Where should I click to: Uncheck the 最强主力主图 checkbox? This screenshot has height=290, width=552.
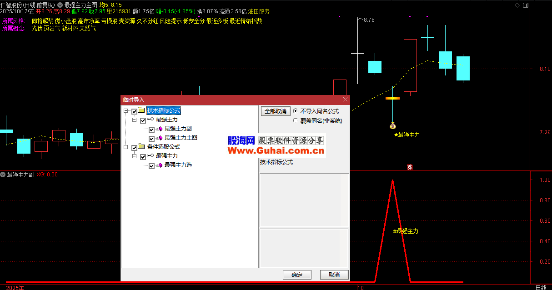click(x=152, y=138)
